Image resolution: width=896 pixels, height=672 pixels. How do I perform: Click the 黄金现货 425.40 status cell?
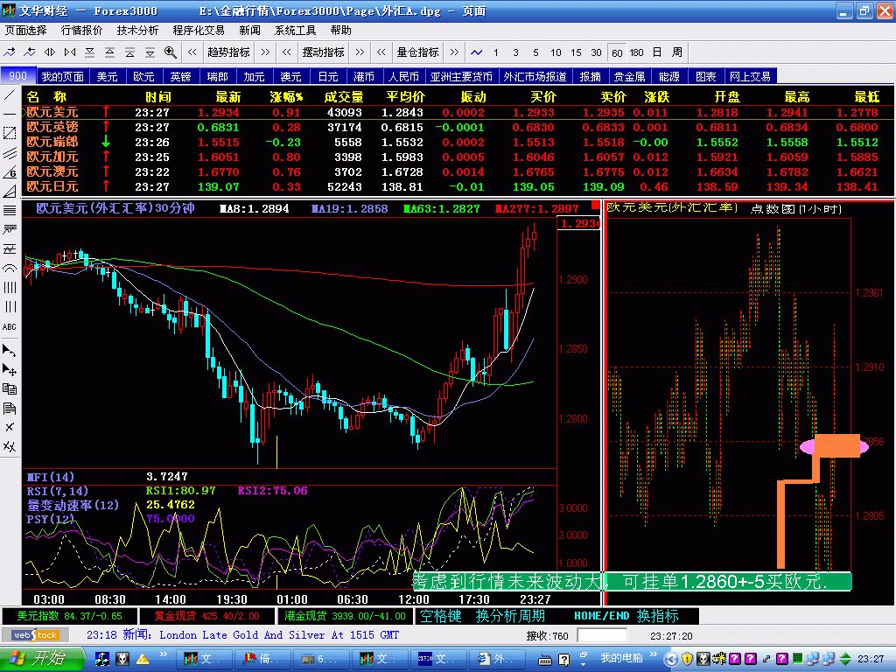pos(206,616)
